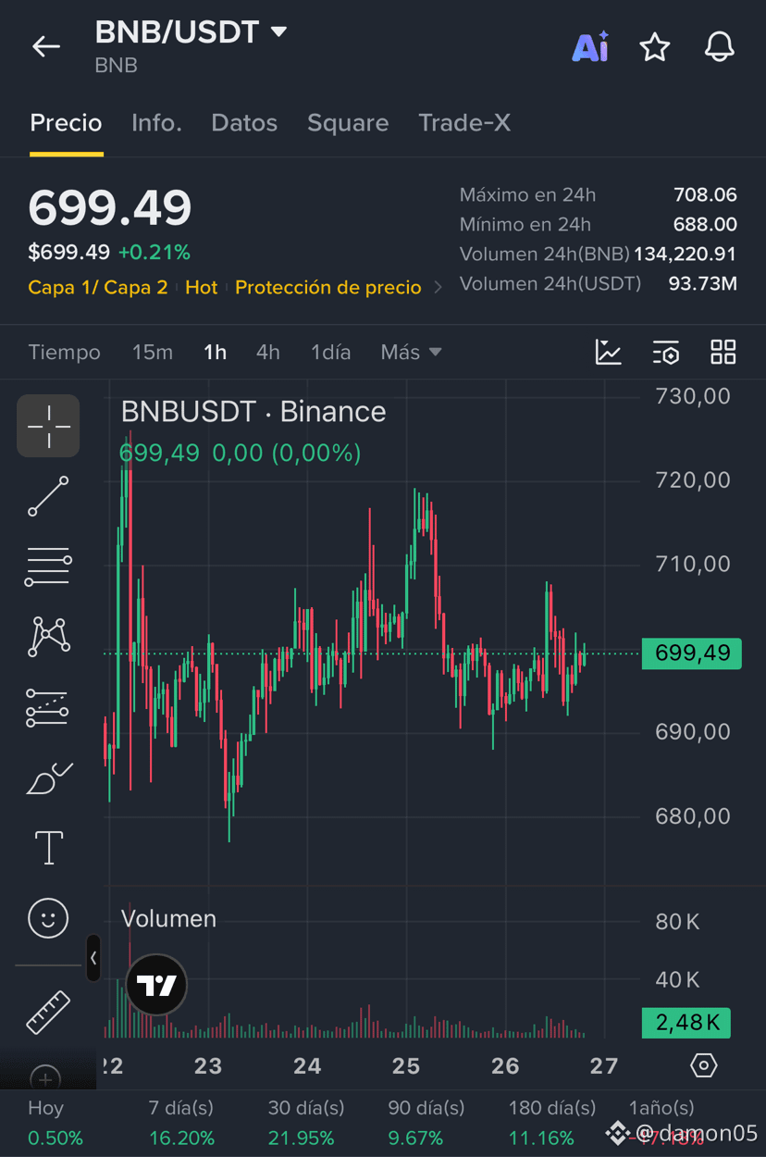Click the Mínimo en 24h value 688.00
Image resolution: width=766 pixels, height=1157 pixels.
coord(705,225)
